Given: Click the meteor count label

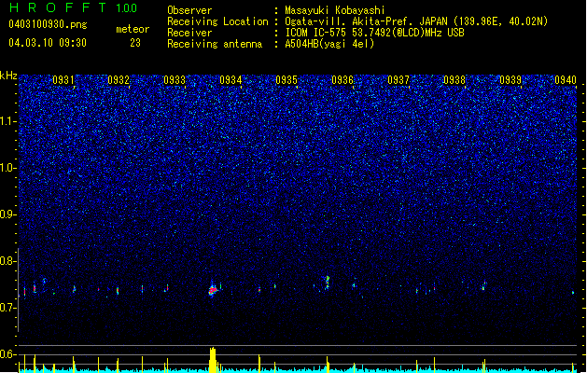Looking at the screenshot, I should 133,29.
